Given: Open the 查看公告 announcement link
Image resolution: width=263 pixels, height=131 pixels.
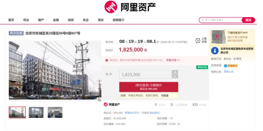Looking at the screenshot, I should (228, 72).
